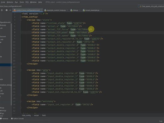Screen dimensions: 164x123
Task: Collapse the state recipe fold at line 3
Action: tap(21, 20)
